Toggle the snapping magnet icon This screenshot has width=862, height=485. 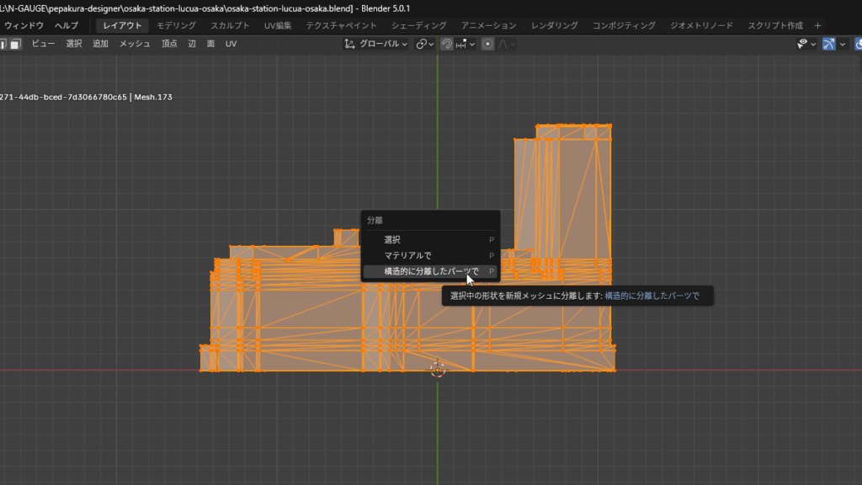[x=446, y=44]
